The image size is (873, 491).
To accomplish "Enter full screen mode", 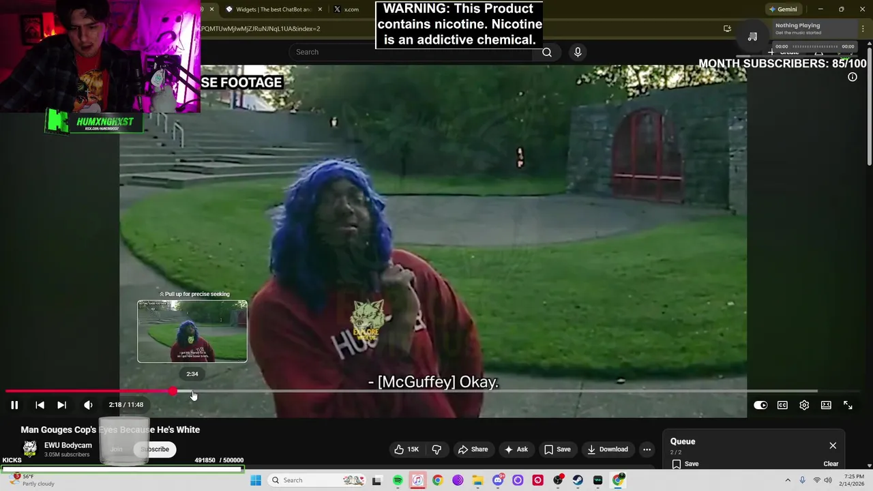I will [848, 405].
